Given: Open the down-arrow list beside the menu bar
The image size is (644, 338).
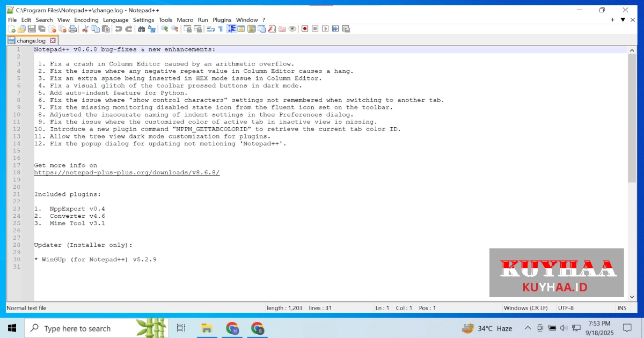Looking at the screenshot, I should (623, 20).
